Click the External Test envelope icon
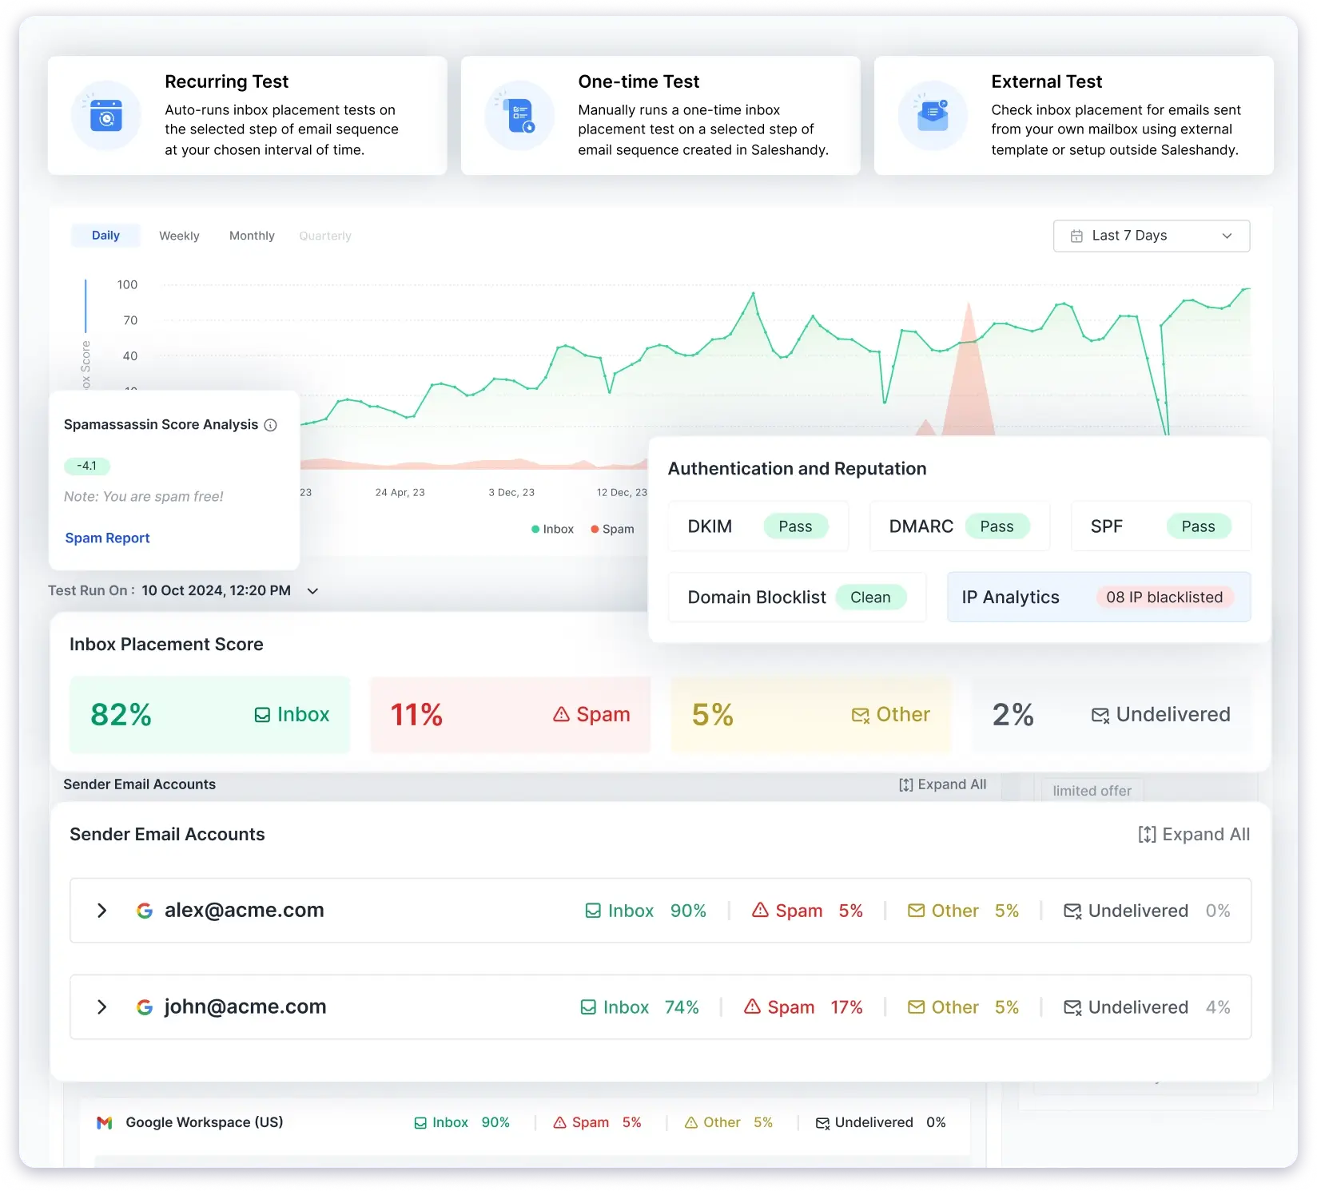The height and width of the screenshot is (1191, 1317). point(933,116)
